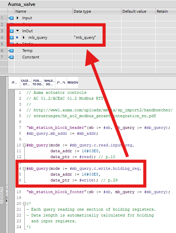Click the InOut row interface icon
This screenshot has height=233, width=176.
pos(11,31)
